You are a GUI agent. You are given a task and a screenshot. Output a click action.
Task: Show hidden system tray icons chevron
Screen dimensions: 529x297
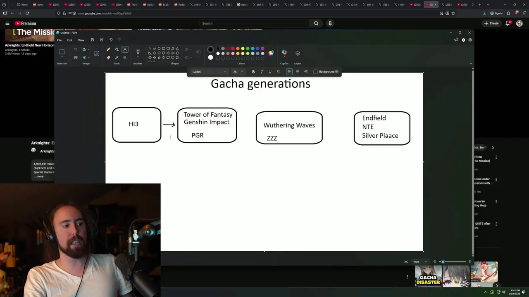(485, 292)
